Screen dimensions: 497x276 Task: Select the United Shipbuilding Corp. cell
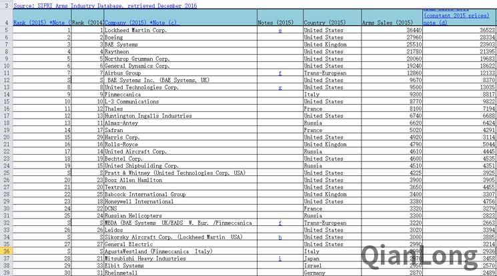point(180,166)
